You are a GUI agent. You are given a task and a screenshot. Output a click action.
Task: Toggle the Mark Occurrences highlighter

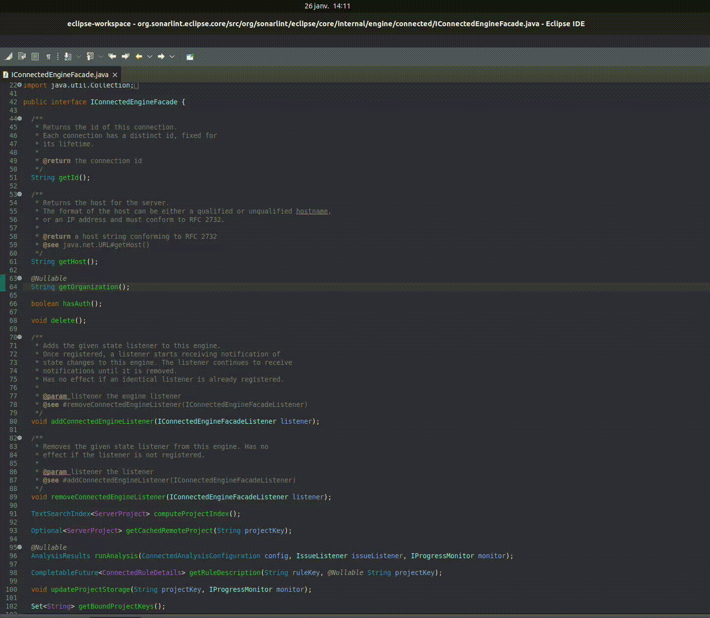click(x=8, y=56)
